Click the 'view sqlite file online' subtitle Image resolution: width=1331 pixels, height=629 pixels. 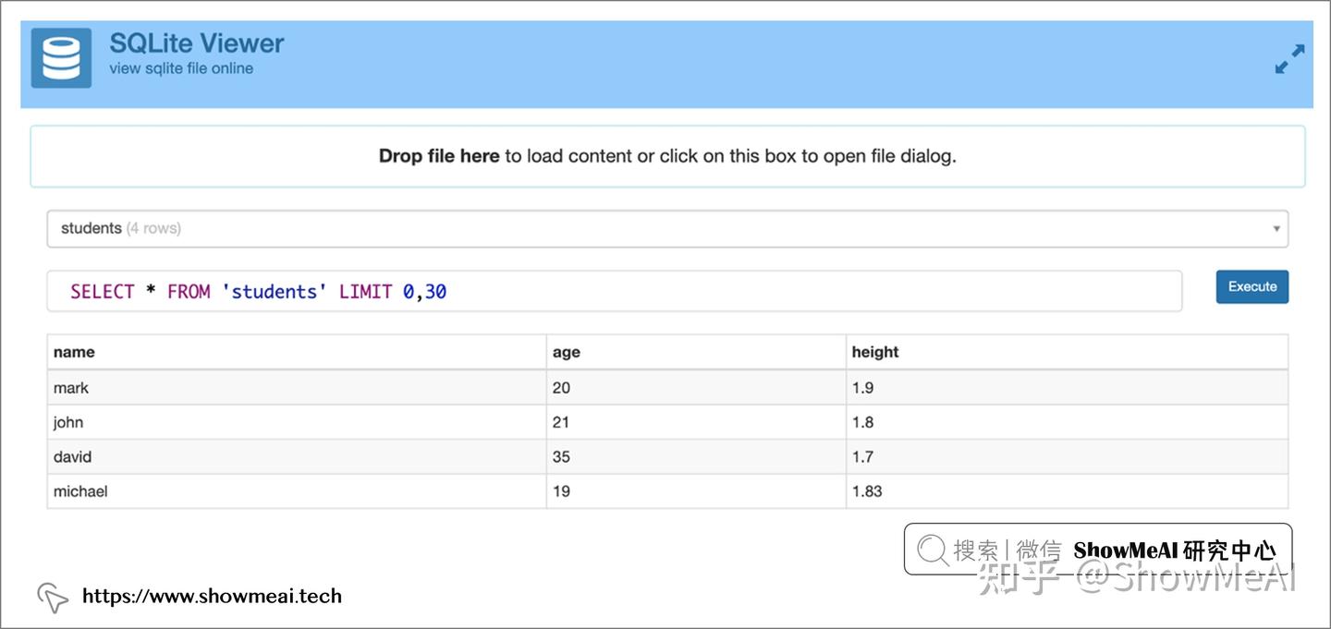[181, 68]
